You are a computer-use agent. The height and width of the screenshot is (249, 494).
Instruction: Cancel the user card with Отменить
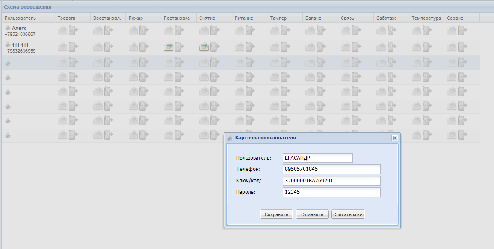pos(312,214)
